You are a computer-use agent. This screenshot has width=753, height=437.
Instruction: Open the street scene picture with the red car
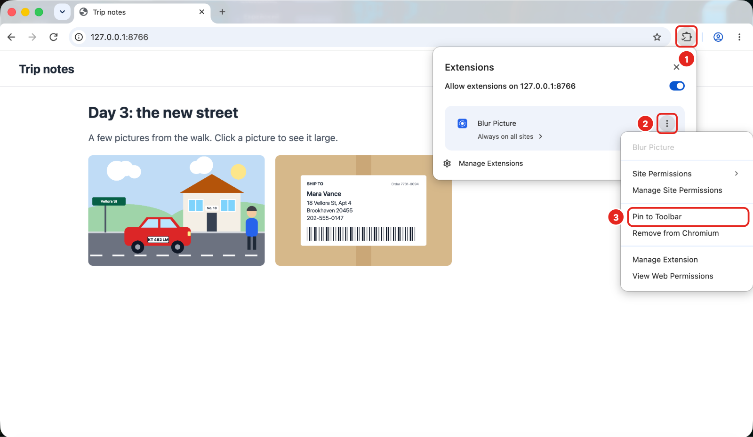[176, 210]
